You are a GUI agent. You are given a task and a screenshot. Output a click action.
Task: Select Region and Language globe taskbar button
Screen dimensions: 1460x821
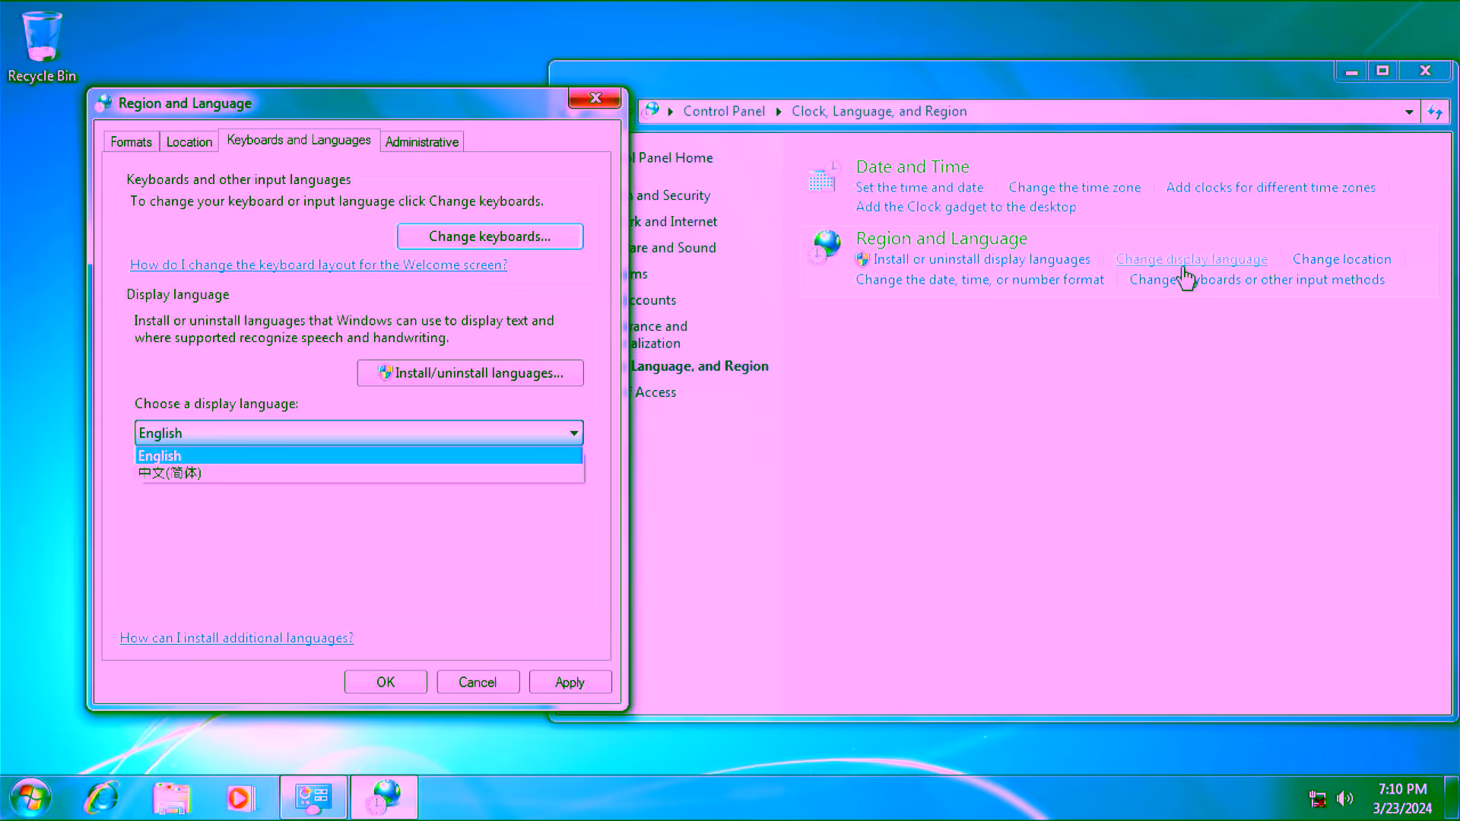point(384,798)
